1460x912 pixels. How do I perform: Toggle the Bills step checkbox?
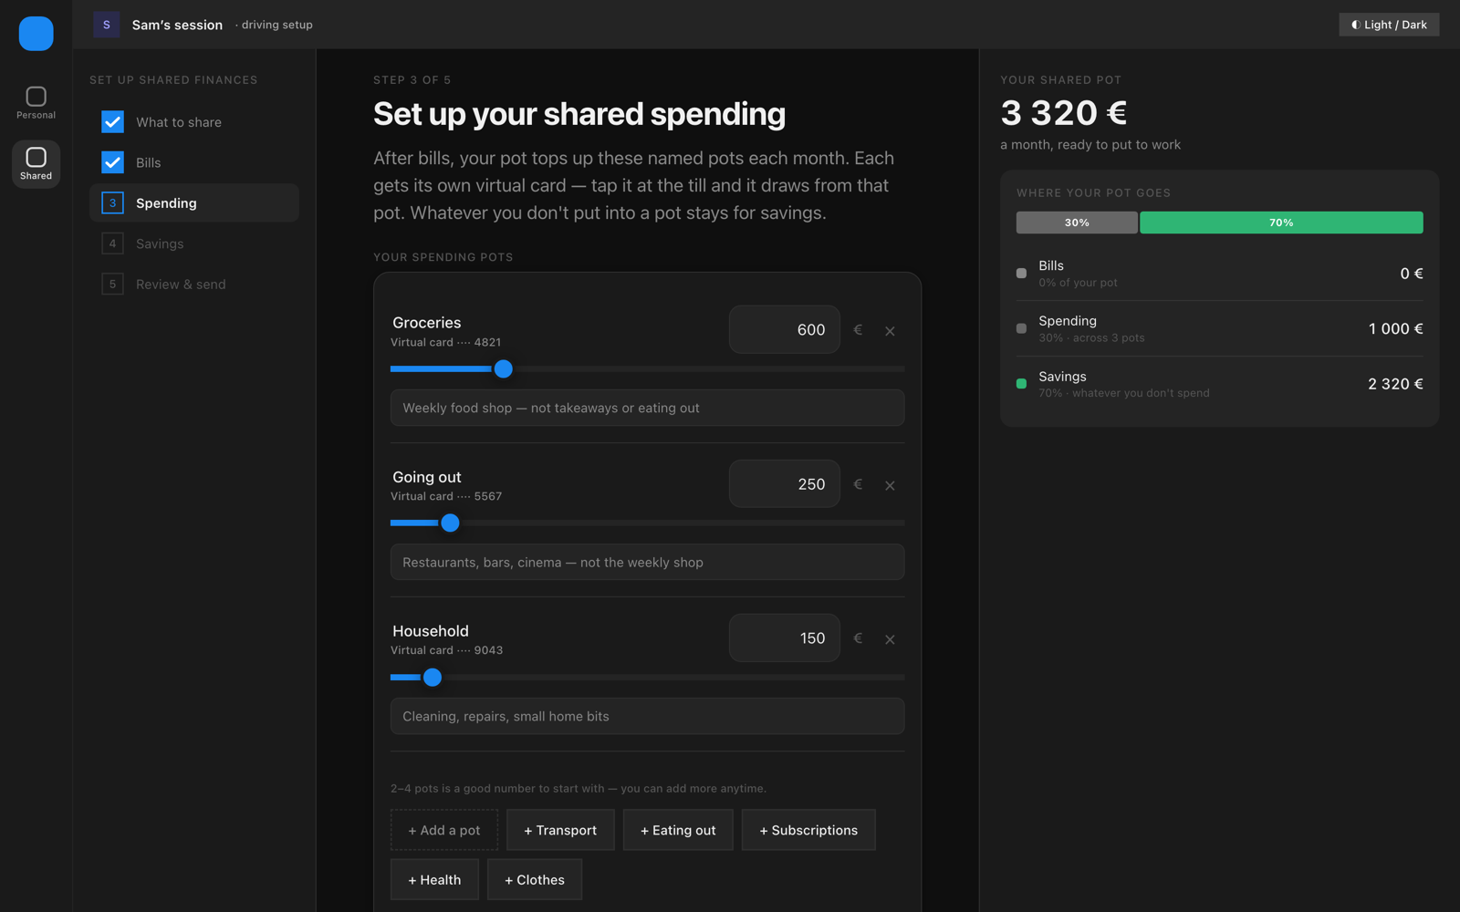coord(112,162)
